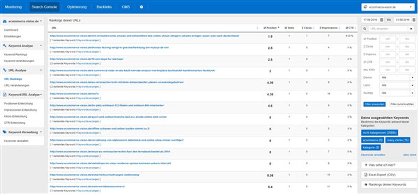Viewport: 418px width, 194px height.
Task: Click the Keyword-Verwaltung tag icon
Action: (5, 132)
